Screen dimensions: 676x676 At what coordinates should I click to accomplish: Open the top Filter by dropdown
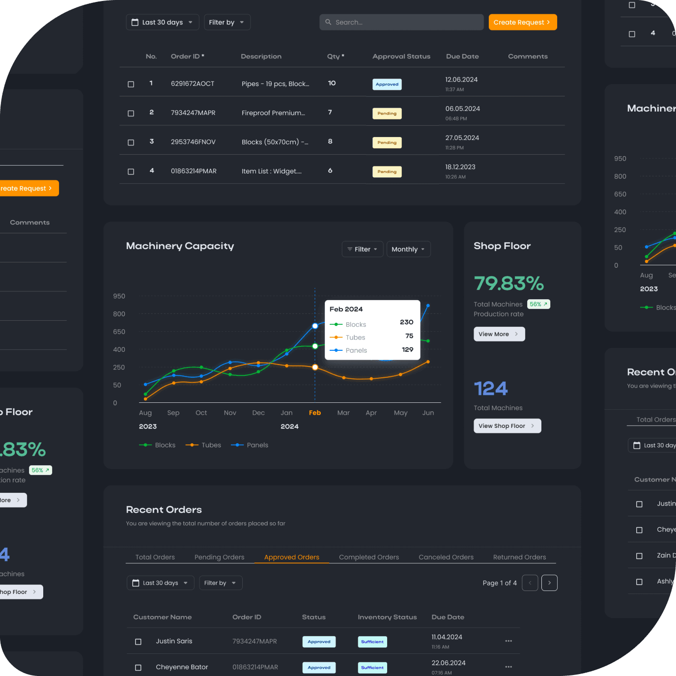click(227, 22)
